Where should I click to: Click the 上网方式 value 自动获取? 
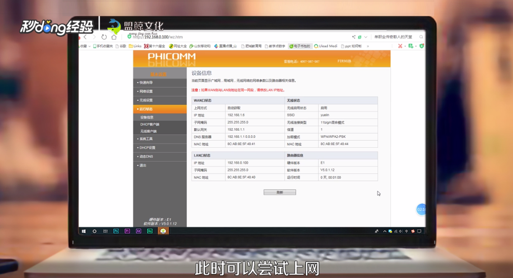(234, 108)
